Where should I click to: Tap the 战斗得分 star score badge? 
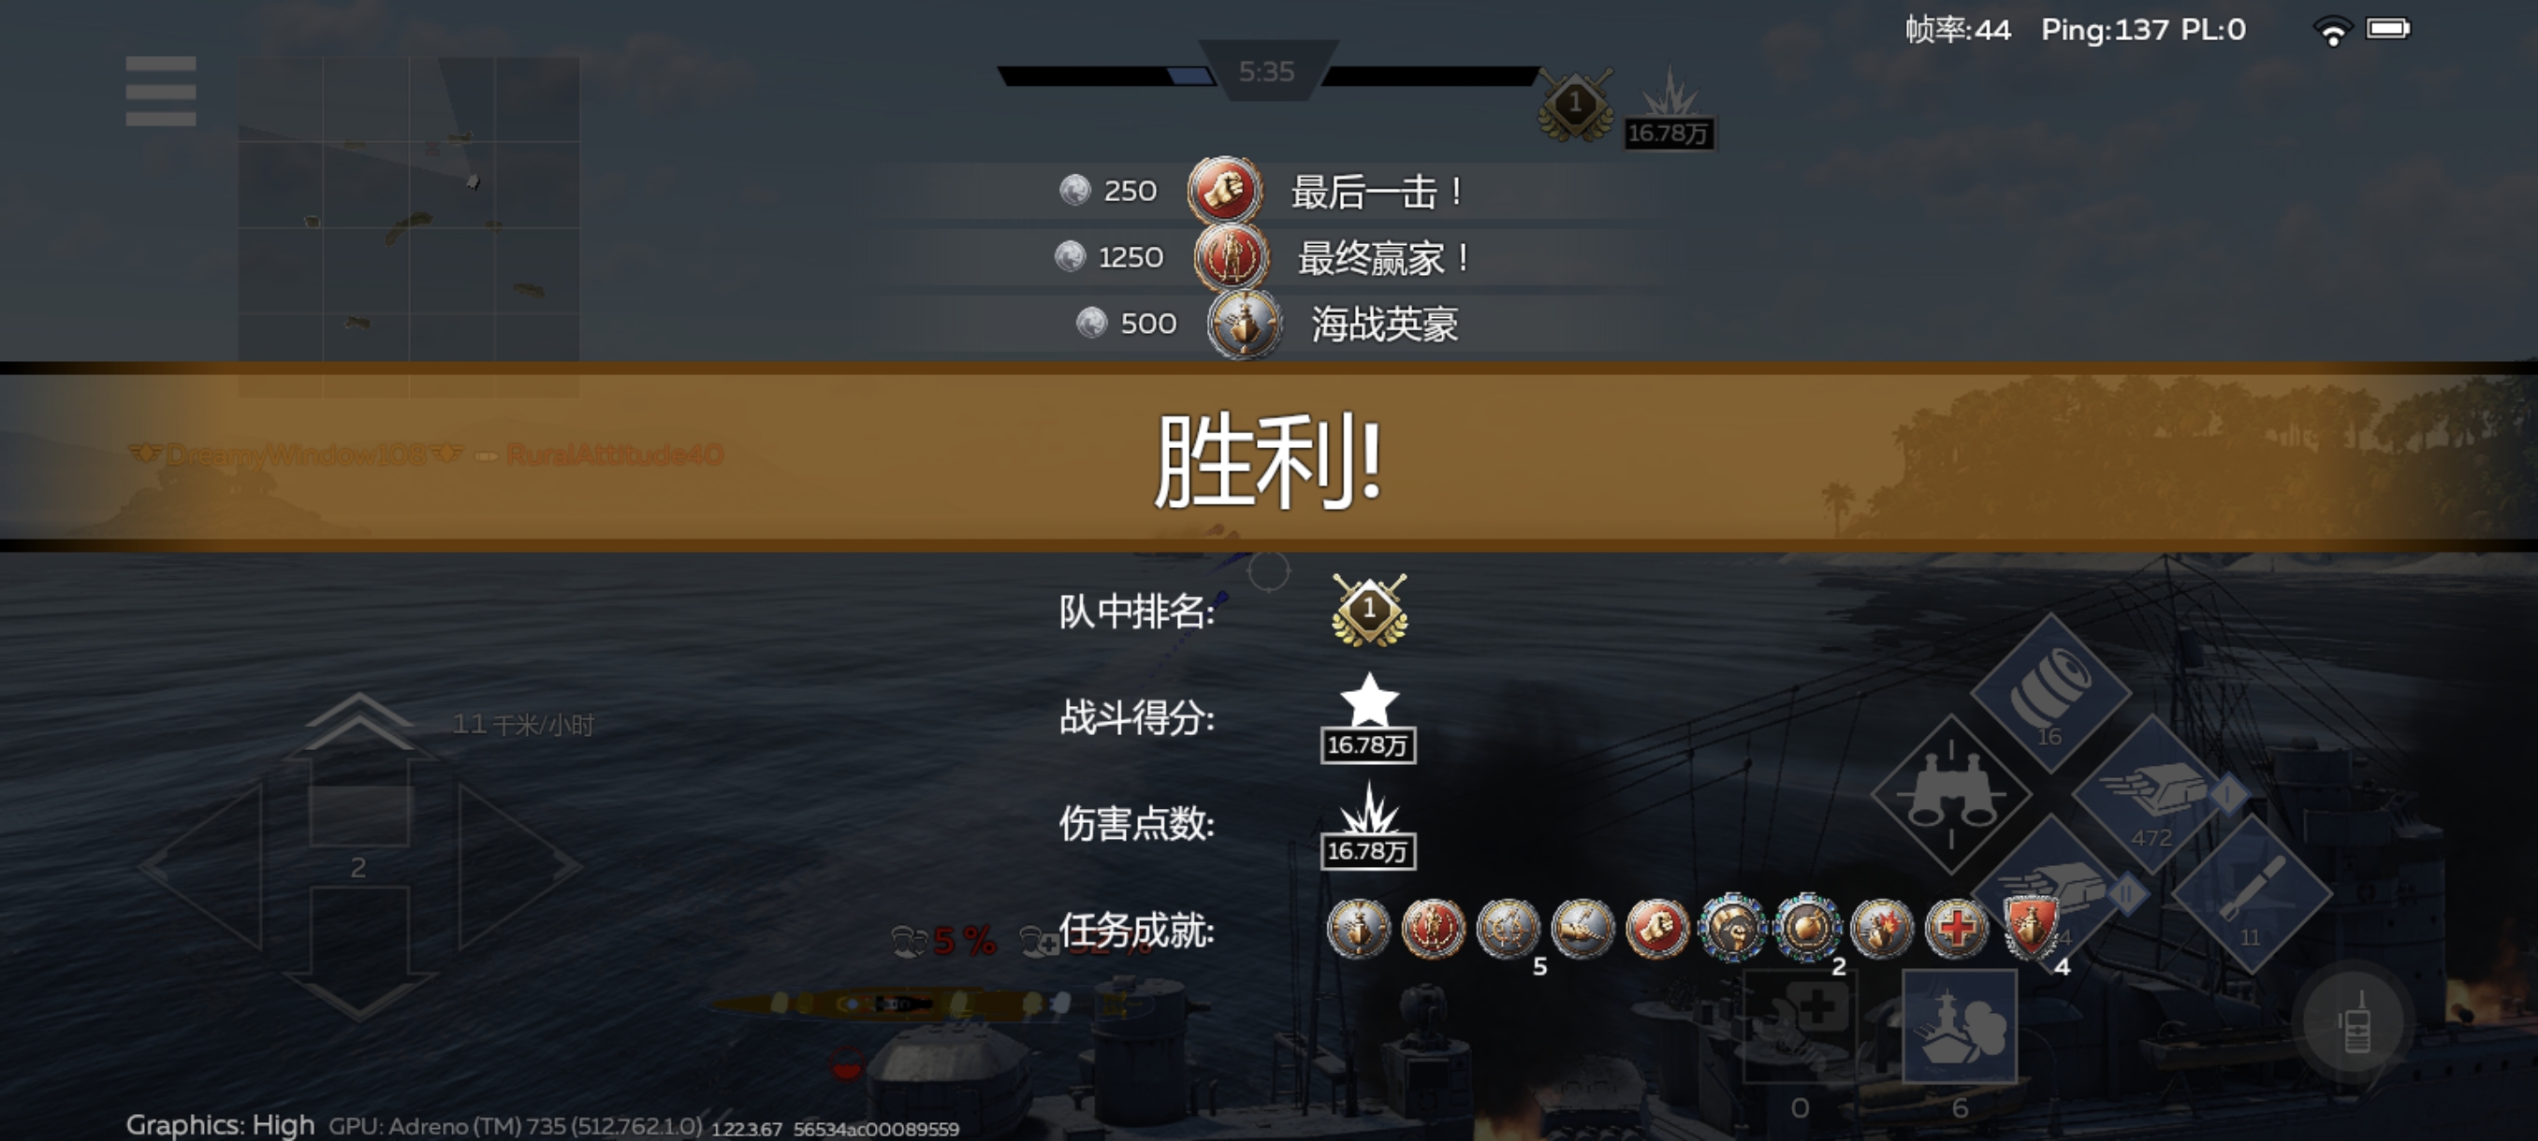tap(1368, 717)
